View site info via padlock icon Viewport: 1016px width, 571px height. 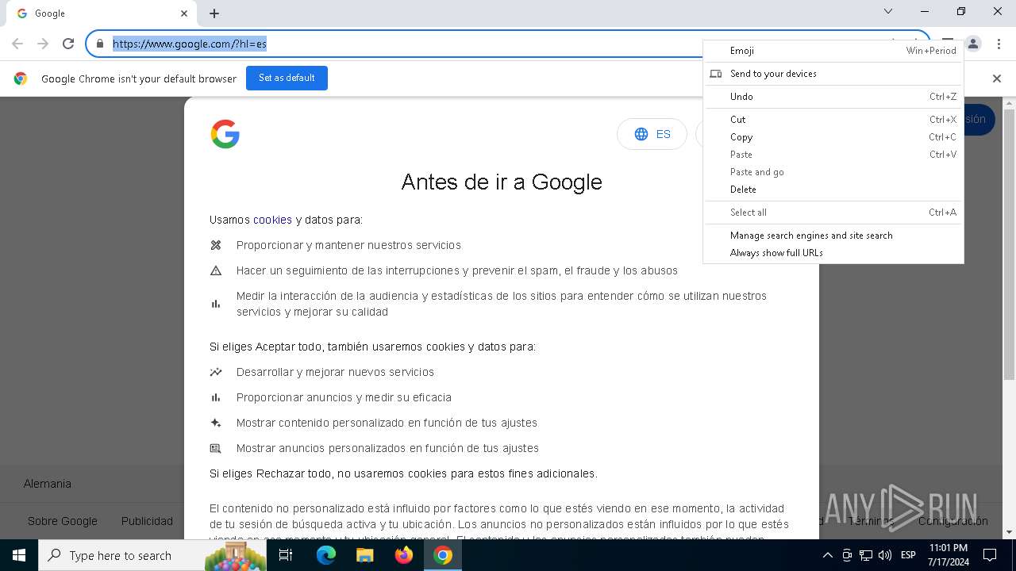pos(100,44)
